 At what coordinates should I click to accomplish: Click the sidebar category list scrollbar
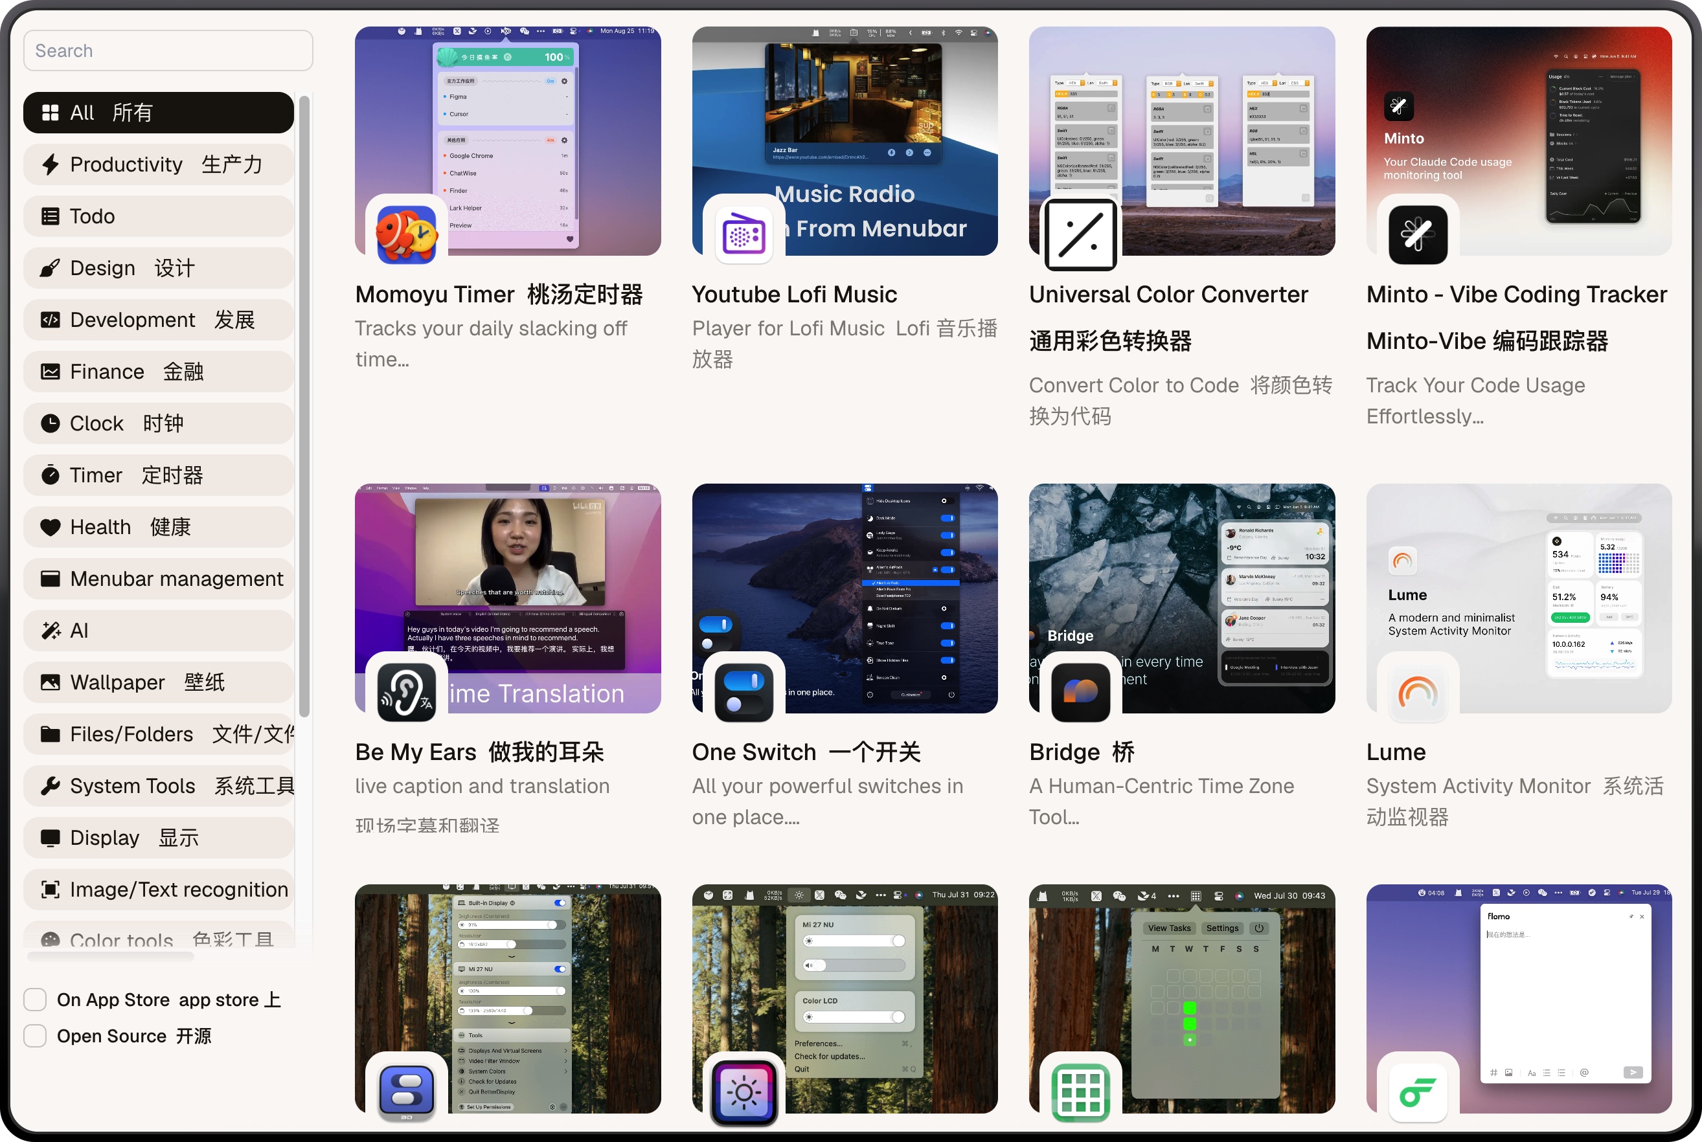pyautogui.click(x=304, y=408)
